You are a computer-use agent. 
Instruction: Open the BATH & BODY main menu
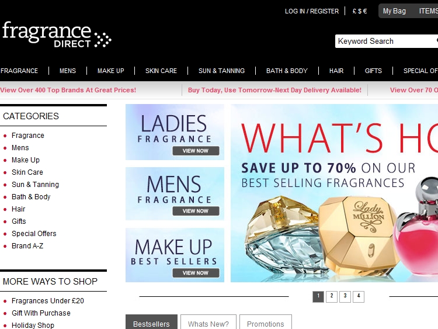pyautogui.click(x=287, y=71)
